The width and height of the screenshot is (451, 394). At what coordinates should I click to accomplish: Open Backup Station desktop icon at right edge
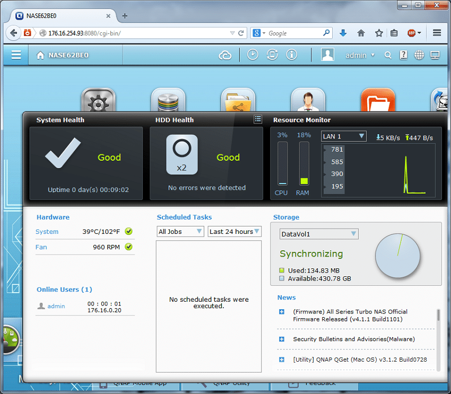coord(439,100)
